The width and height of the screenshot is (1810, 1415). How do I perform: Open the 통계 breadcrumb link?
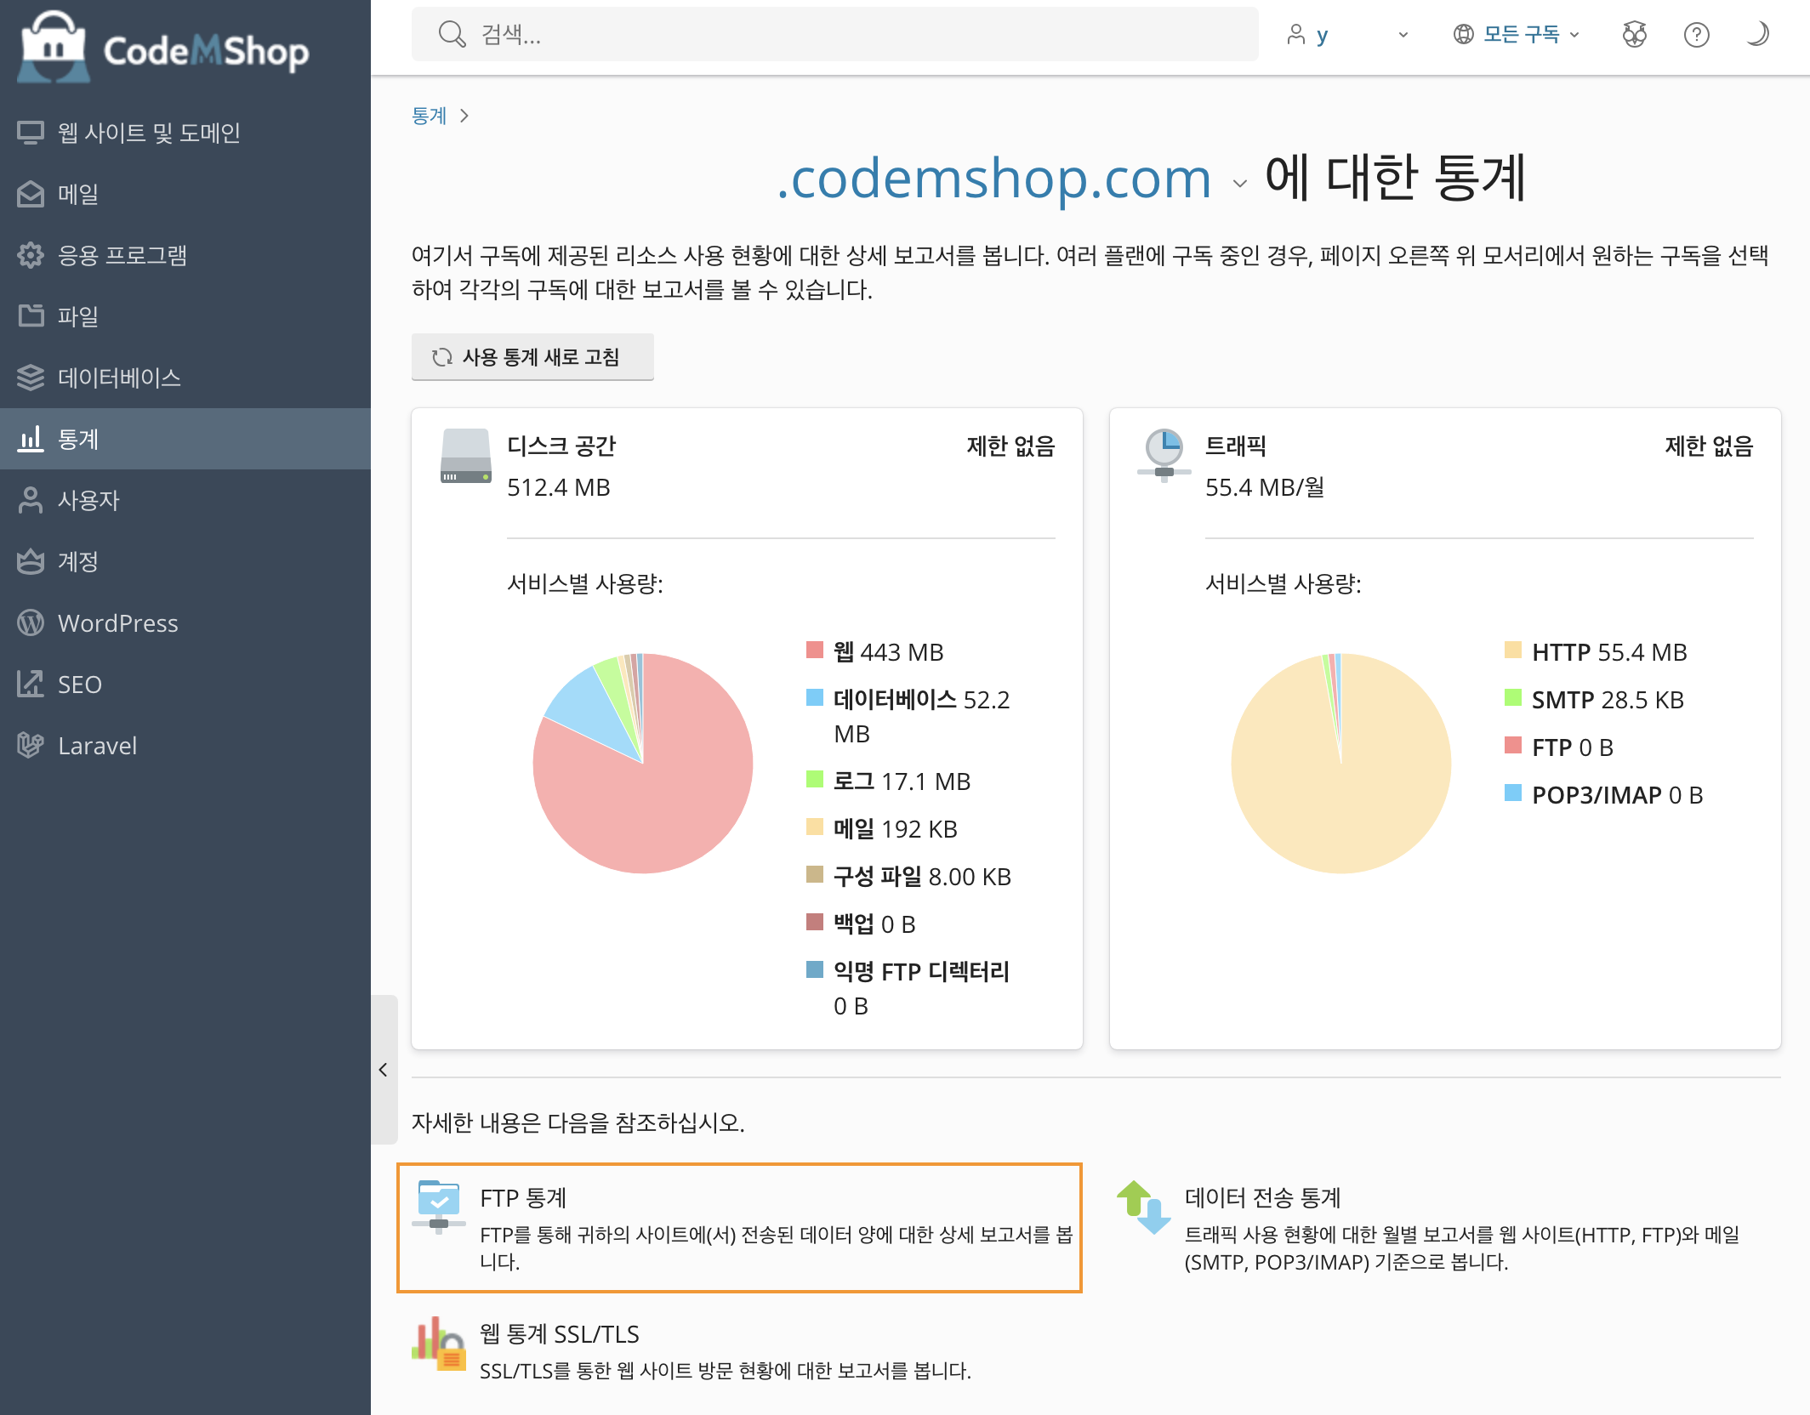(x=429, y=116)
